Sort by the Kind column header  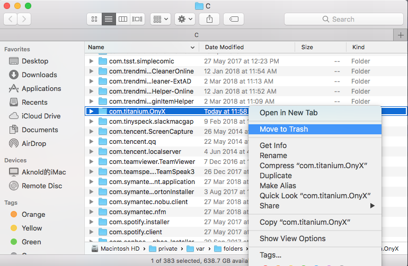pos(377,47)
